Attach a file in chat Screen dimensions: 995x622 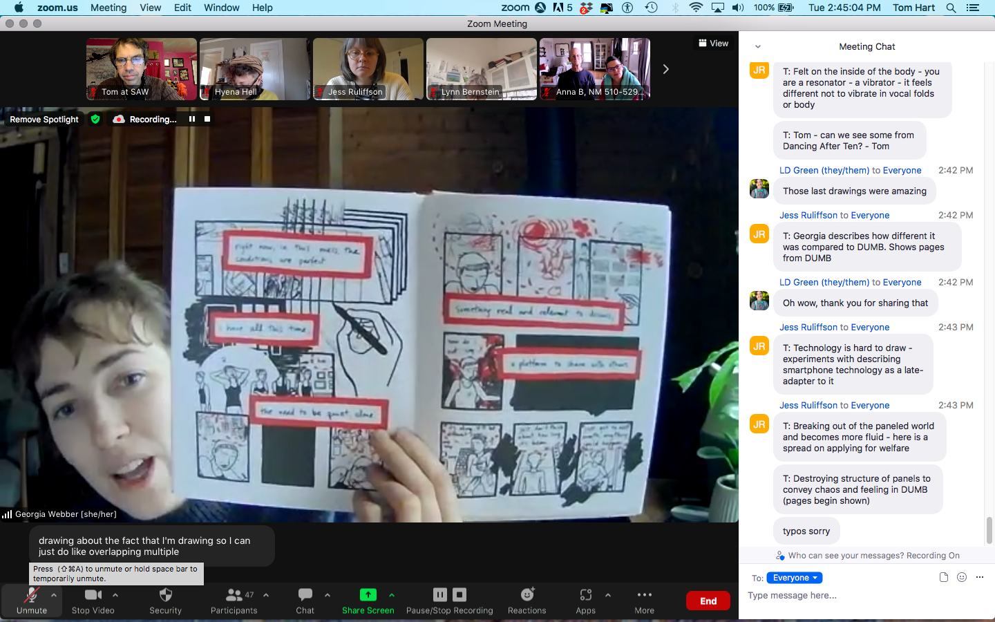(944, 577)
